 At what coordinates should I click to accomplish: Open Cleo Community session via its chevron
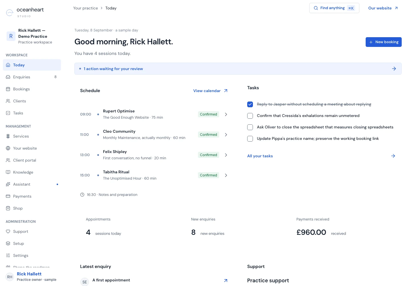226,135
